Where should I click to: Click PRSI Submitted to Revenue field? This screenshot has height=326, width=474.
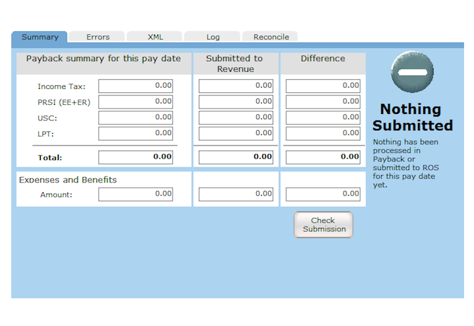tap(236, 102)
